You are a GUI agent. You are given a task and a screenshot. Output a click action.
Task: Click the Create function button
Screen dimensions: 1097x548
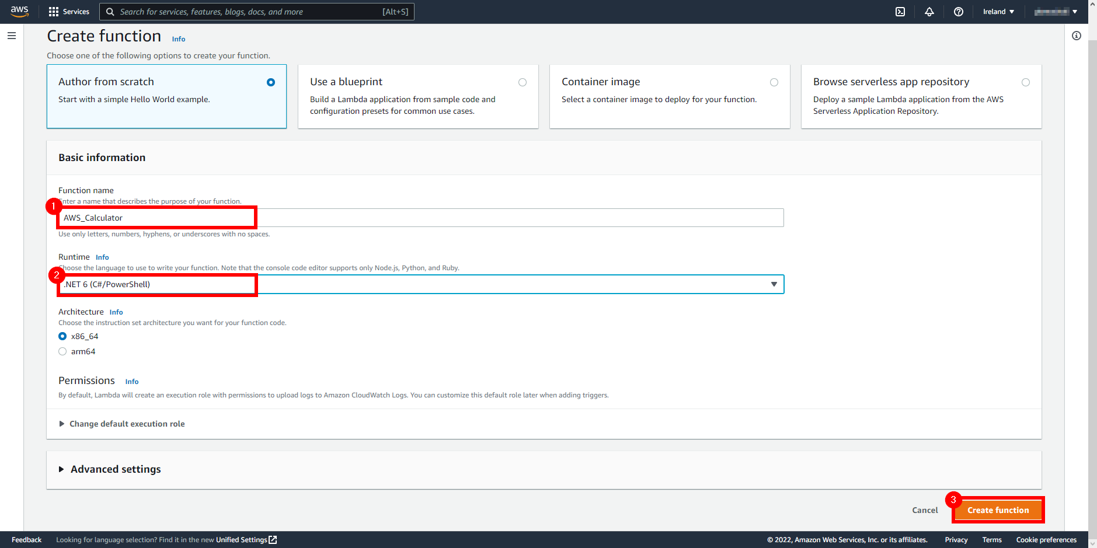coord(997,509)
